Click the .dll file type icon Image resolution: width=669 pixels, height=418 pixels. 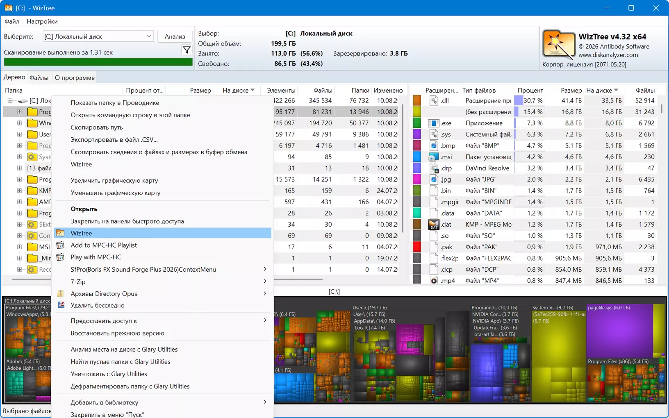pos(434,100)
